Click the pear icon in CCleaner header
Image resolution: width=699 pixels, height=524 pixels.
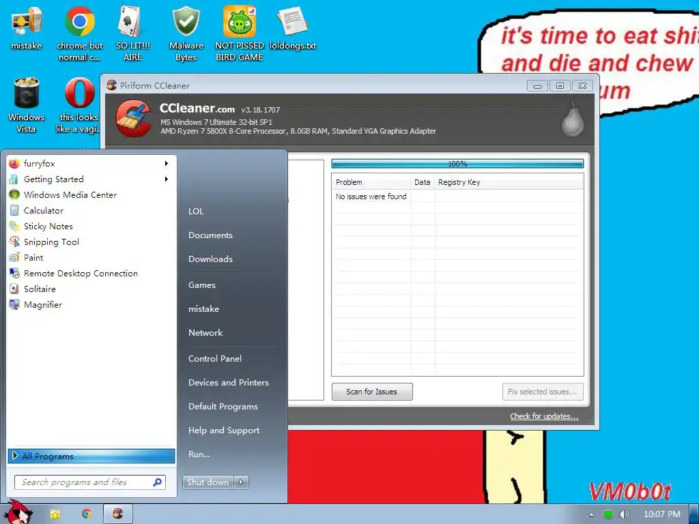pyautogui.click(x=572, y=119)
